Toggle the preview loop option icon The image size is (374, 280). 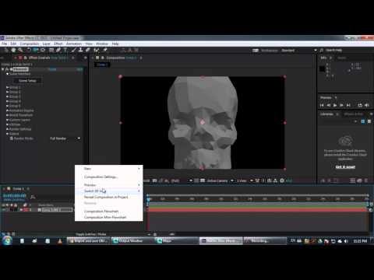pos(360,105)
